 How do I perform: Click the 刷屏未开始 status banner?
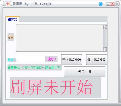click(x=55, y=87)
